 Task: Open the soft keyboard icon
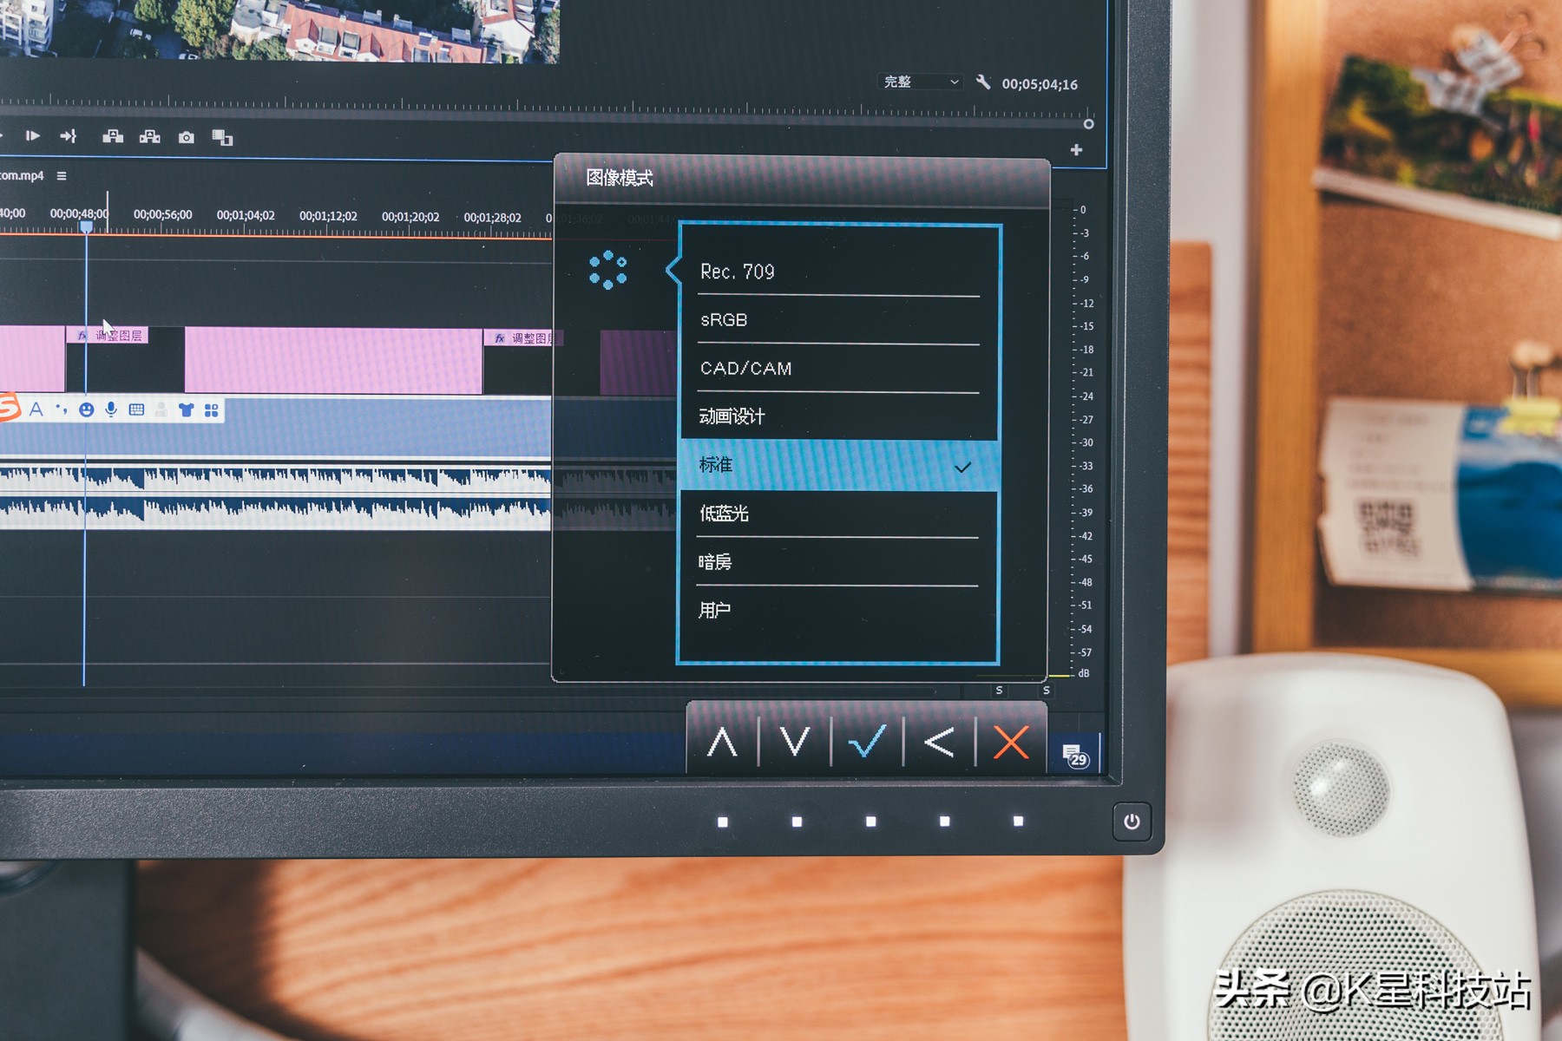[x=136, y=409]
